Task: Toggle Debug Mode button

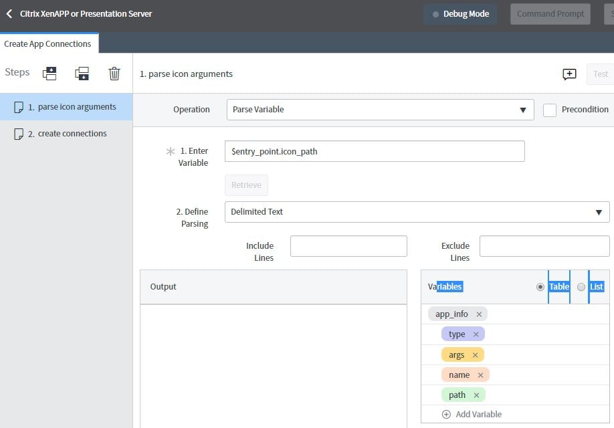Action: (460, 14)
